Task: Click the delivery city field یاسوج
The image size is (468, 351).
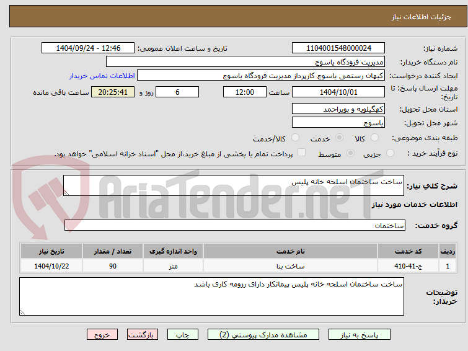Action: point(338,122)
